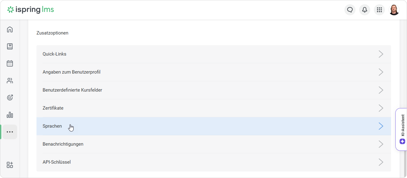Open Angaben zum Benutzerprofil settings
The image size is (407, 178).
(x=71, y=72)
